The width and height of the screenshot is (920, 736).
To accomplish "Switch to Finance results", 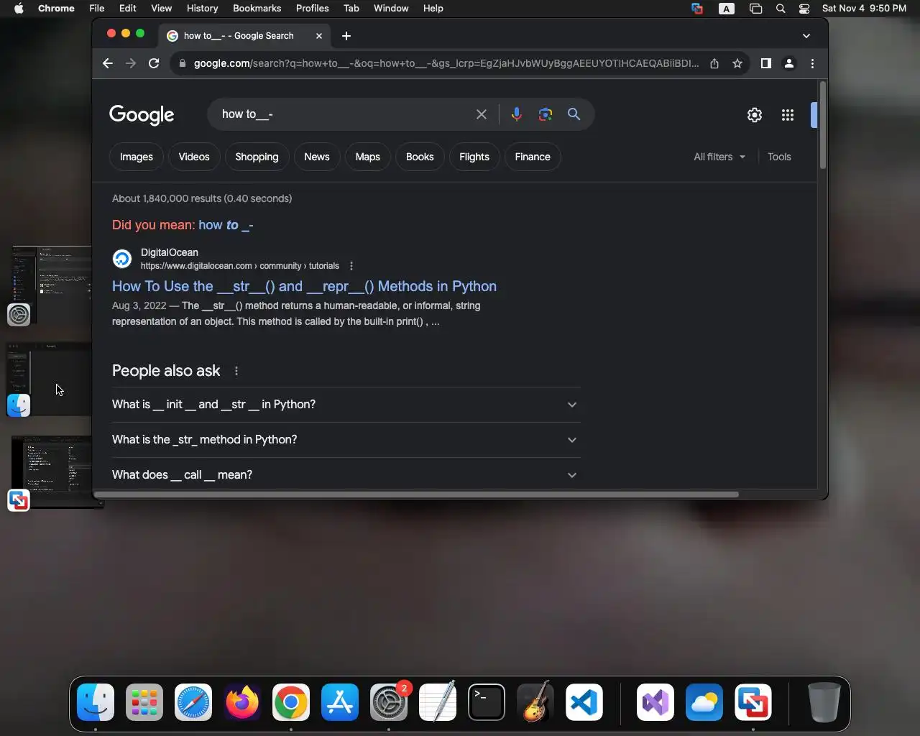I will click(x=533, y=157).
